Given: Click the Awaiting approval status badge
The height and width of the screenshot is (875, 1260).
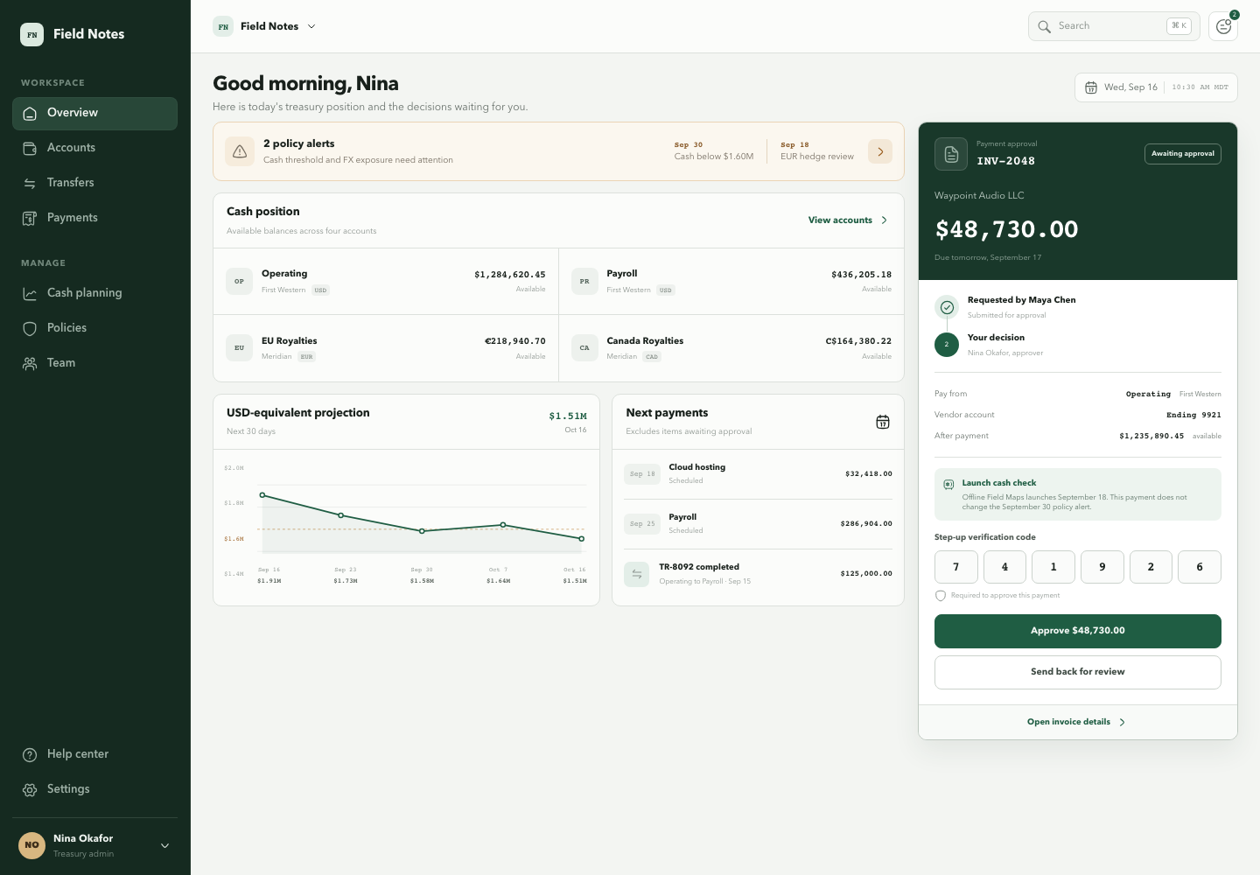Looking at the screenshot, I should coord(1183,154).
